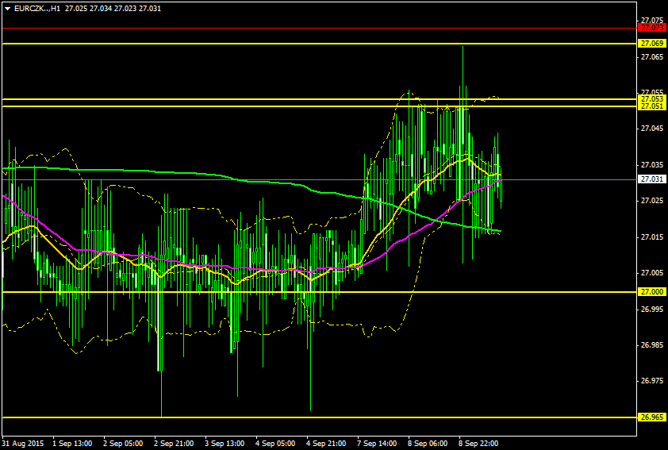Select the yellow 26.965 price label

point(652,417)
